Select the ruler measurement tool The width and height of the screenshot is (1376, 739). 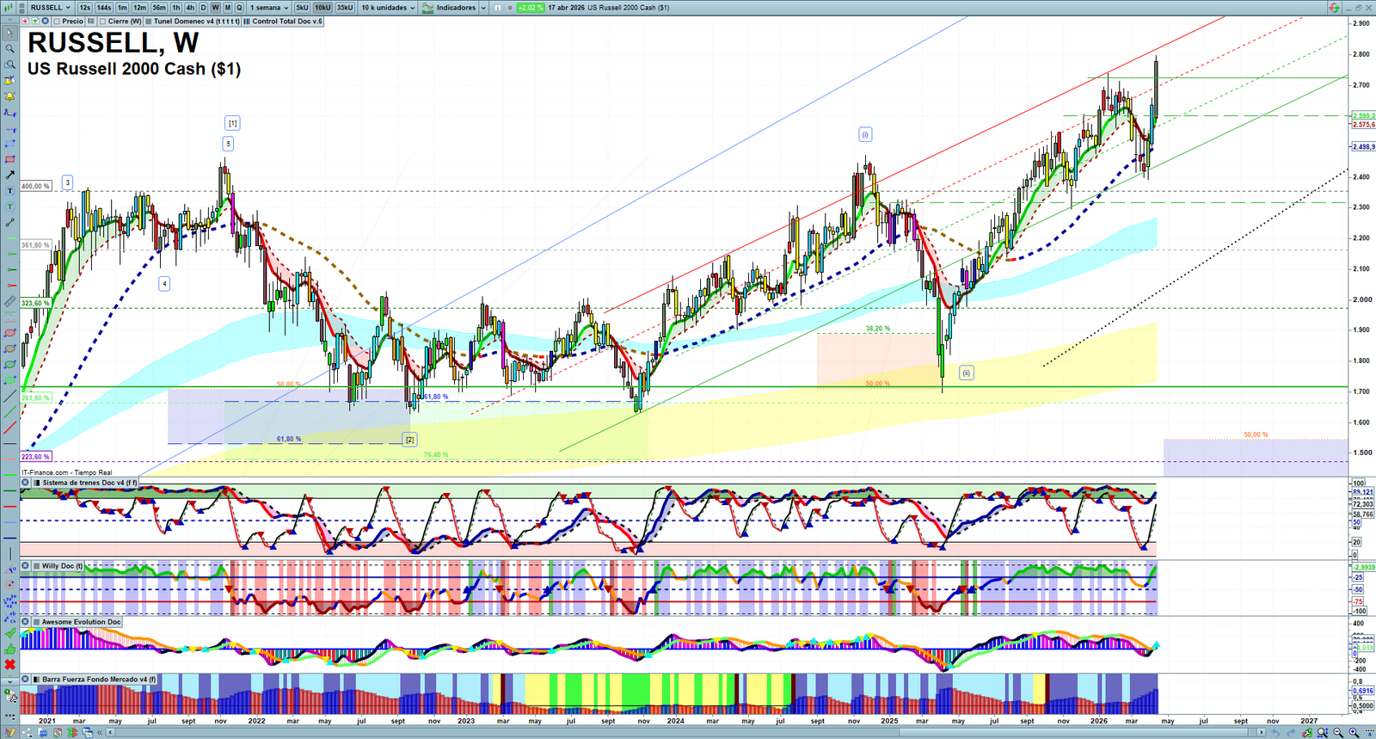coord(10,302)
